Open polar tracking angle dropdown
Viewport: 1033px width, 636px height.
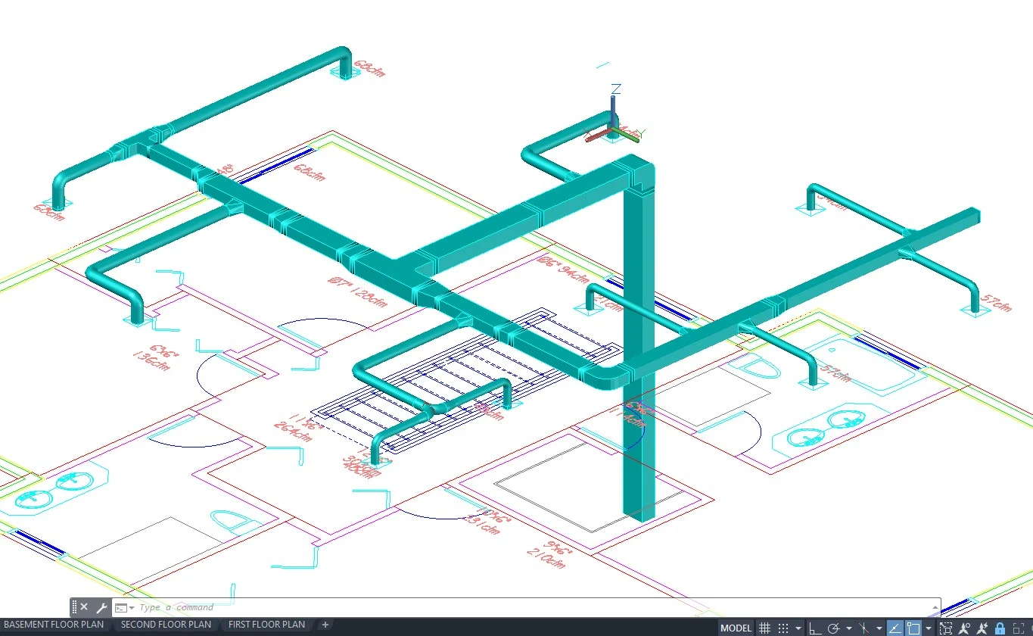[x=848, y=628]
